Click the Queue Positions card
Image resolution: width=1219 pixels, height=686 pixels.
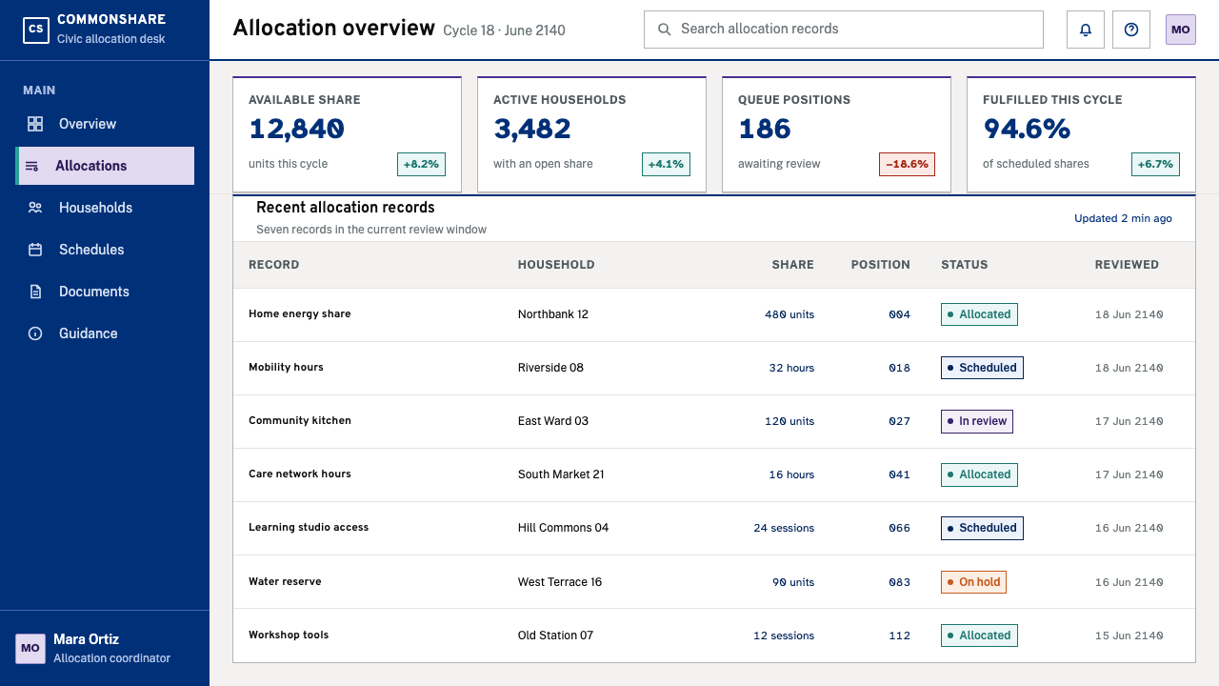click(836, 134)
